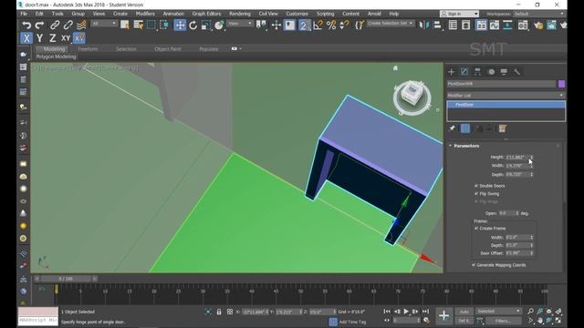This screenshot has width=584, height=328.
Task: Restrict transform to the X axis
Action: (26, 38)
